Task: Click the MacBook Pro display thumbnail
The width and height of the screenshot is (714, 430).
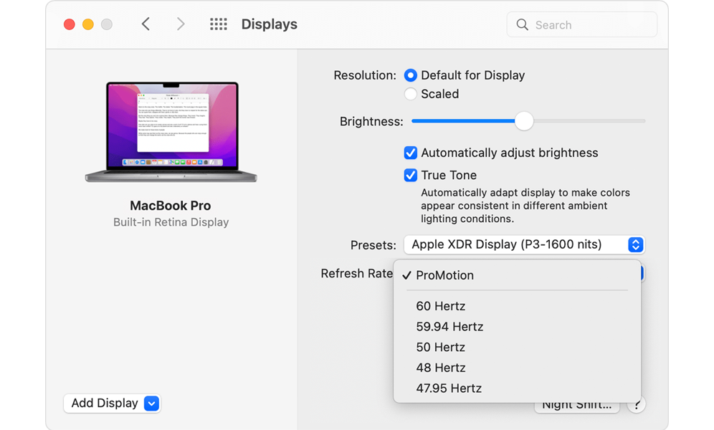Action: click(x=171, y=132)
